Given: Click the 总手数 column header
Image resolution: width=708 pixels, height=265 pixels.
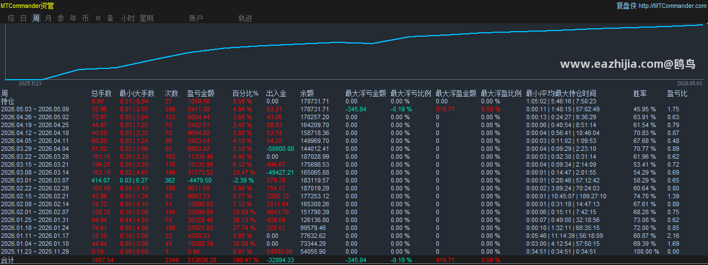Looking at the screenshot, I should tap(102, 93).
